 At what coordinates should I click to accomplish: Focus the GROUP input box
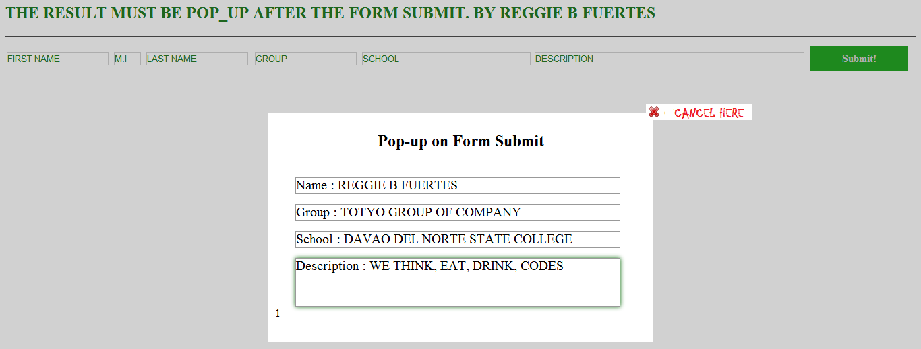(305, 59)
